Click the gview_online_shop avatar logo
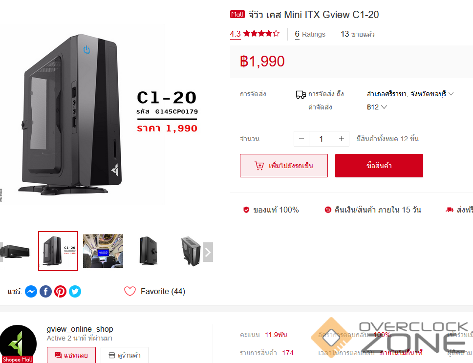 tap(19, 344)
